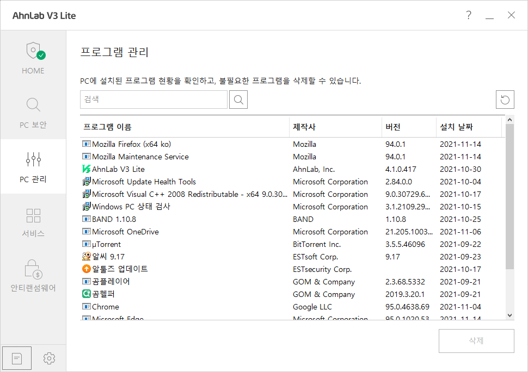Sort by 제작사 column header
The height and width of the screenshot is (372, 528).
(335, 127)
